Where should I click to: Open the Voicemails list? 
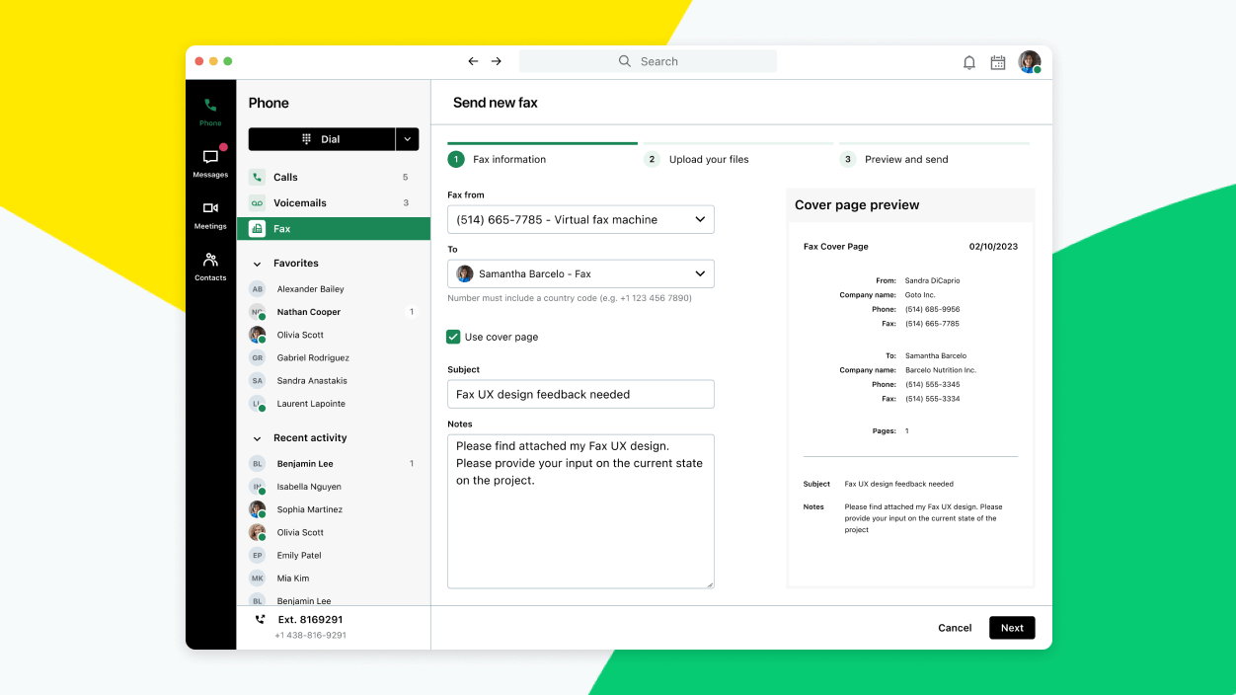tap(299, 203)
